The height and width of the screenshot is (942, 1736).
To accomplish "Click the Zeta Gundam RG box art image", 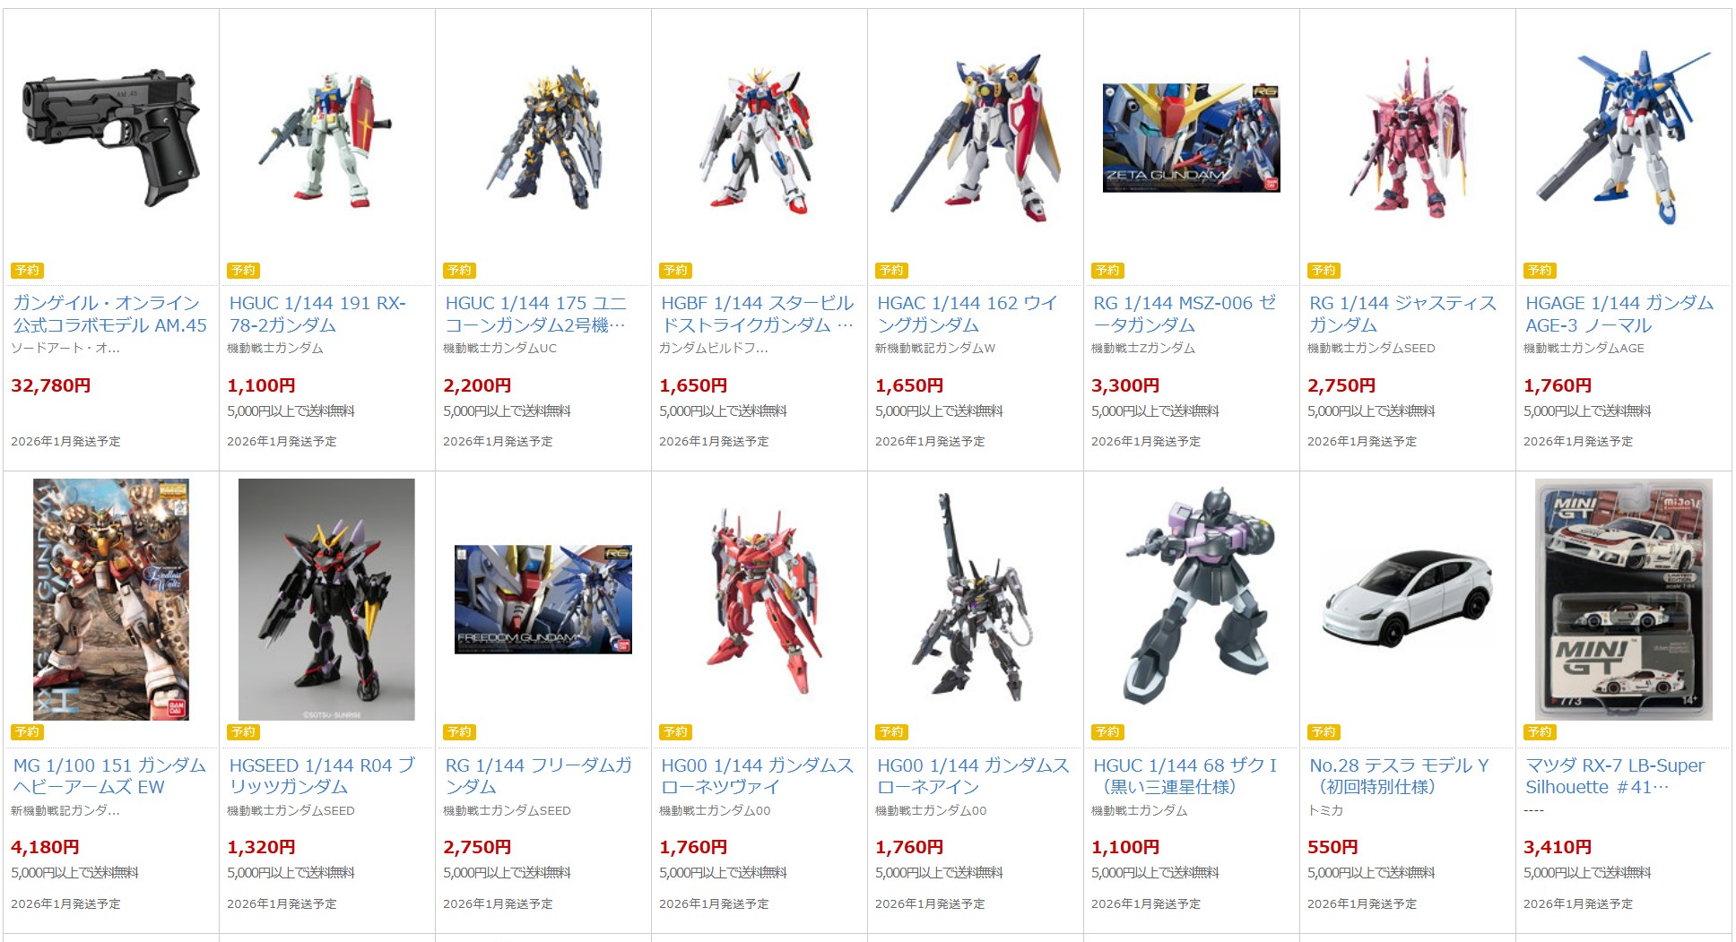I will [x=1191, y=138].
